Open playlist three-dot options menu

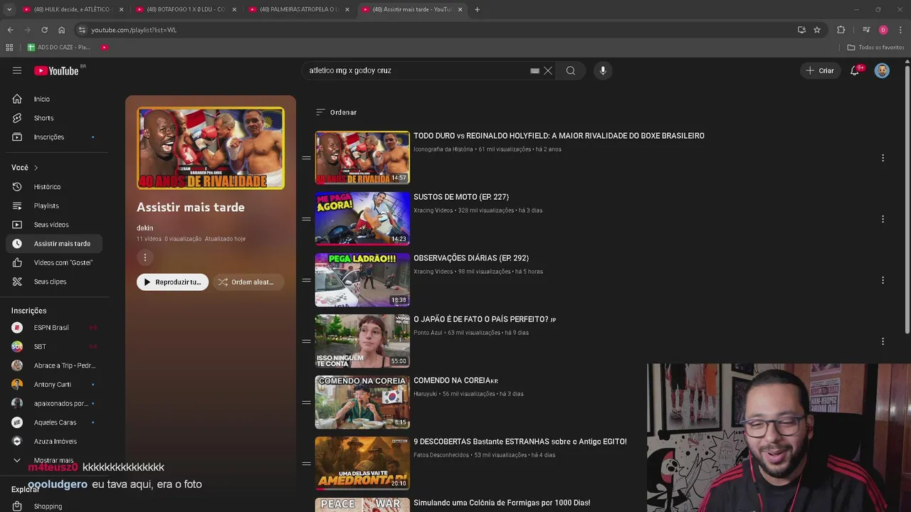[x=144, y=257]
